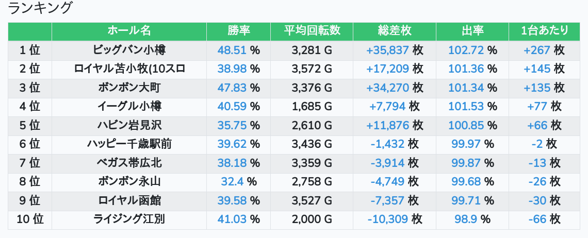This screenshot has height=238, width=588.
Task: Click the 出率 column header
Action: (472, 31)
